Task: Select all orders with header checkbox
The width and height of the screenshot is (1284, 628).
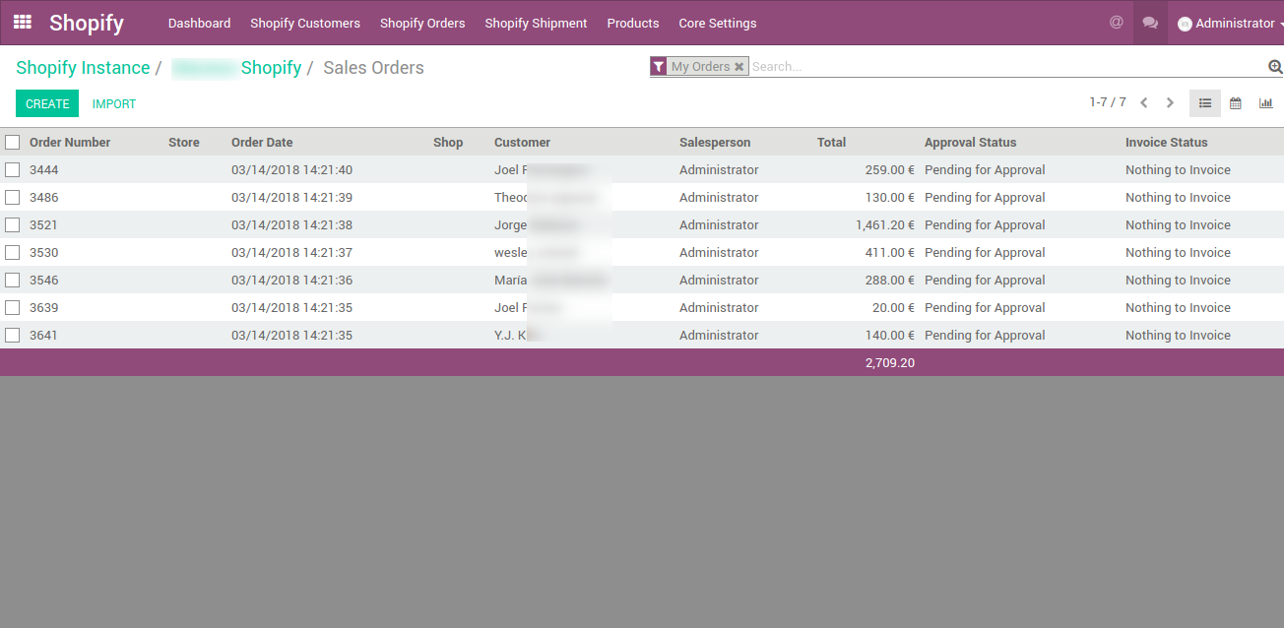Action: [12, 143]
